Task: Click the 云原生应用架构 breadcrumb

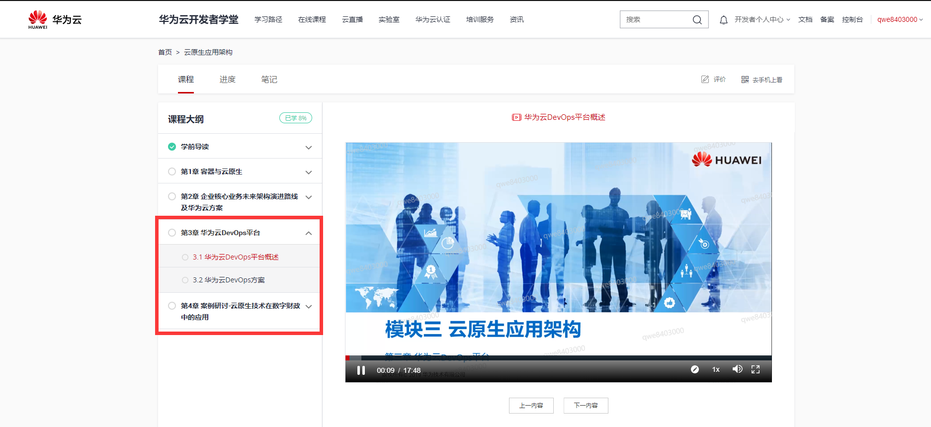Action: (208, 52)
